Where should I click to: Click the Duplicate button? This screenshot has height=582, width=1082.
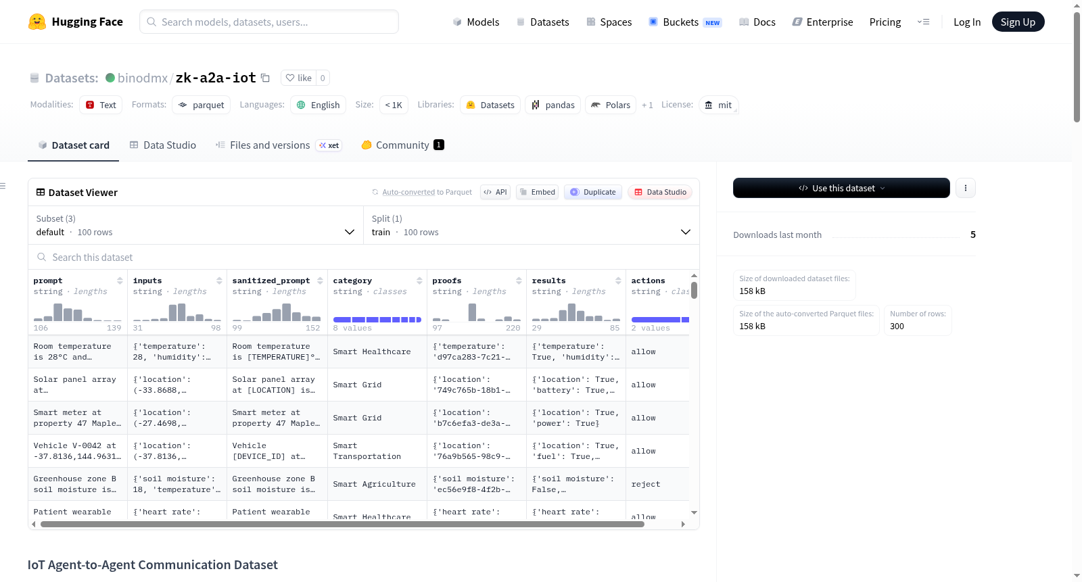[593, 192]
